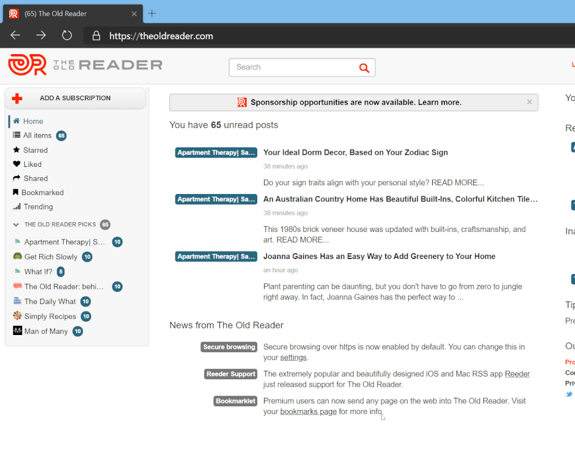Click the red search magnifier icon
Screen dimensions: 575x453
pos(364,67)
